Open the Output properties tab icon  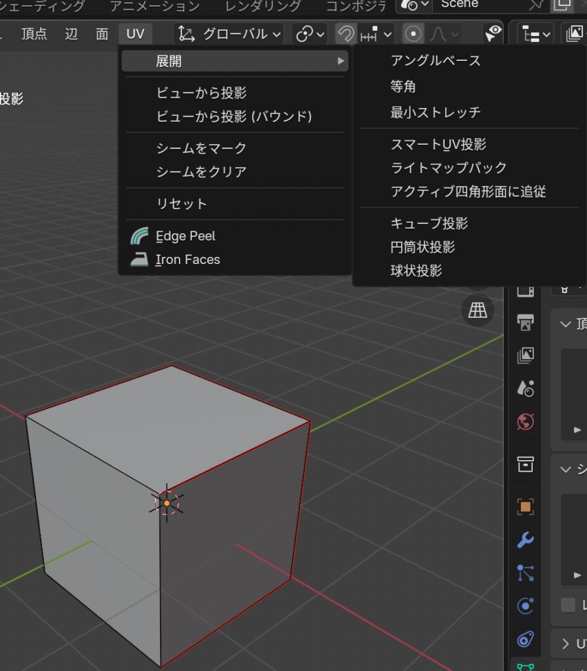tap(525, 322)
